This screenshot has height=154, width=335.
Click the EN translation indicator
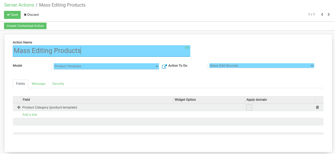point(187,48)
